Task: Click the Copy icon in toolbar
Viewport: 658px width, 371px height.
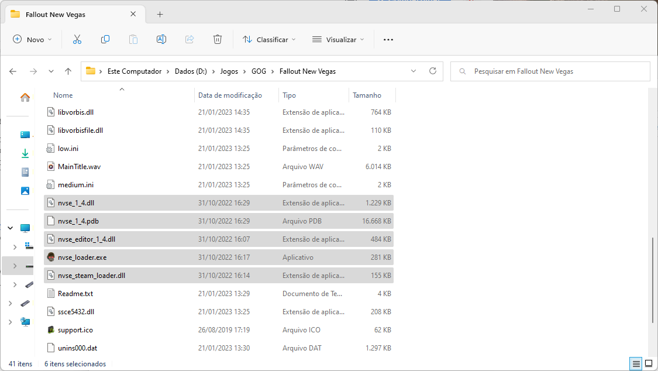Action: click(x=105, y=39)
